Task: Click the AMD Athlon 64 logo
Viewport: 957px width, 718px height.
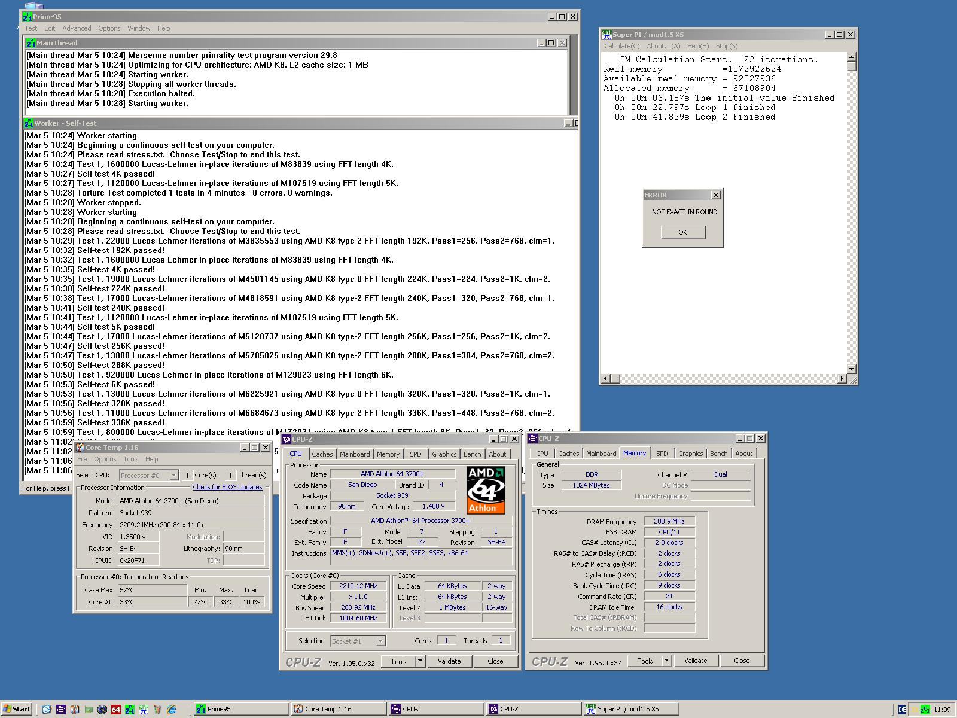Action: tap(486, 490)
